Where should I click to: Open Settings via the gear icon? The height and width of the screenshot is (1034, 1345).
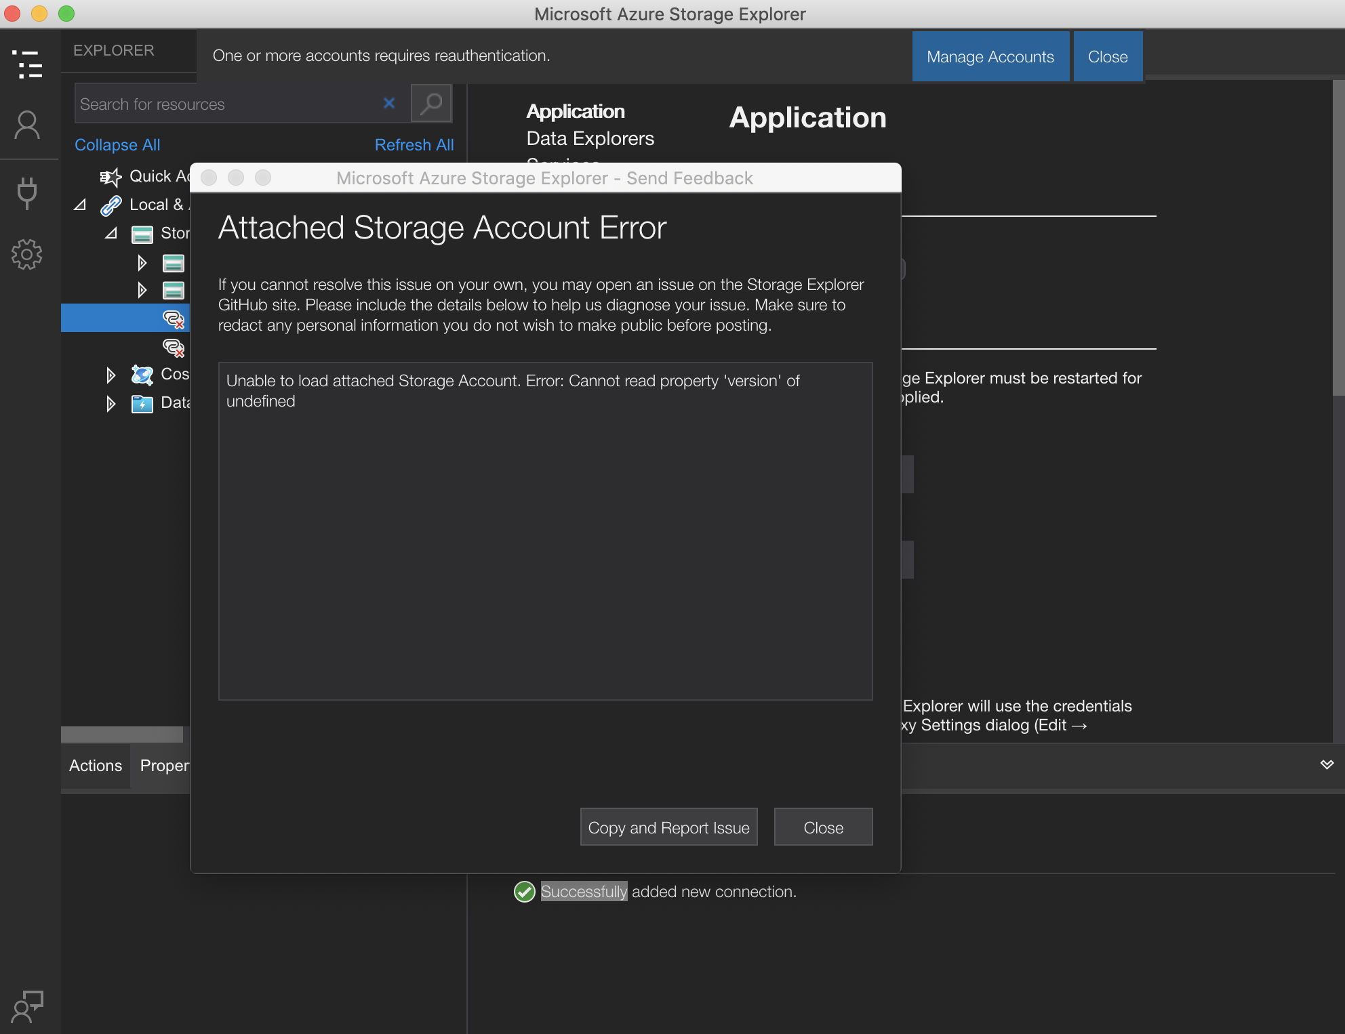tap(27, 254)
